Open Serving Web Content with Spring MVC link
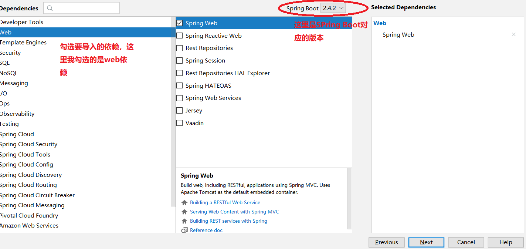 point(234,212)
